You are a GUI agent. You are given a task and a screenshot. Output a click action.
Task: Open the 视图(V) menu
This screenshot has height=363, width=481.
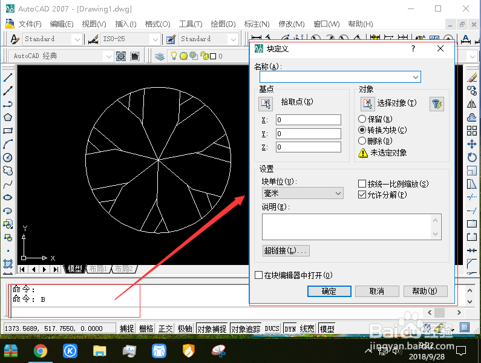(x=94, y=24)
